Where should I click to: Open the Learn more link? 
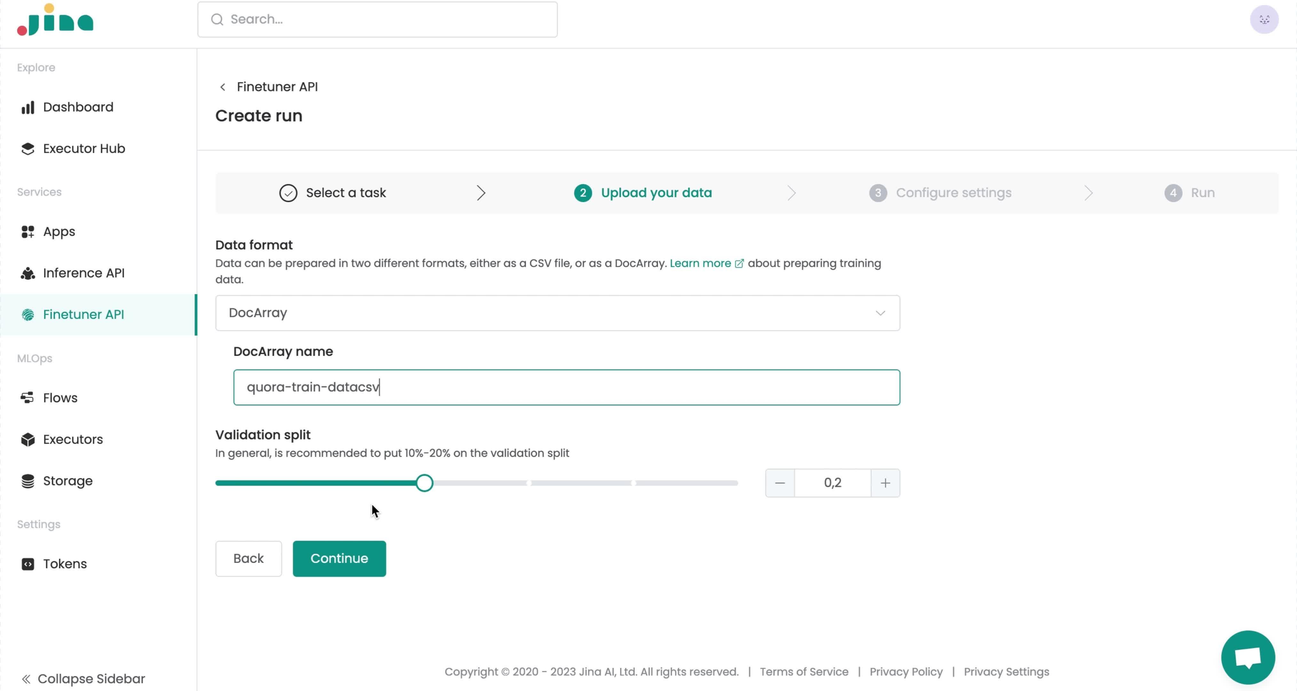click(700, 263)
